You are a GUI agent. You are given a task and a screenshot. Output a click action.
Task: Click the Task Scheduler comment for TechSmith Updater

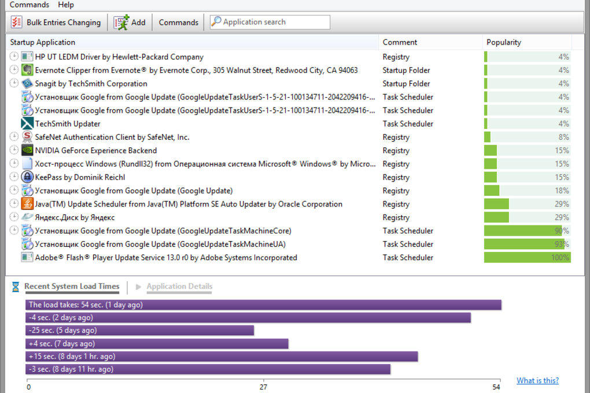408,124
